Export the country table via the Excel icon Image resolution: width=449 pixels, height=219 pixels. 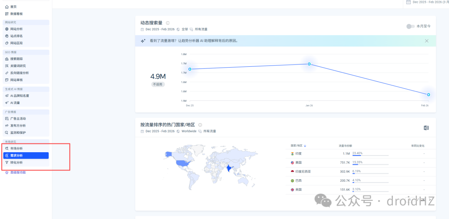coord(426,128)
